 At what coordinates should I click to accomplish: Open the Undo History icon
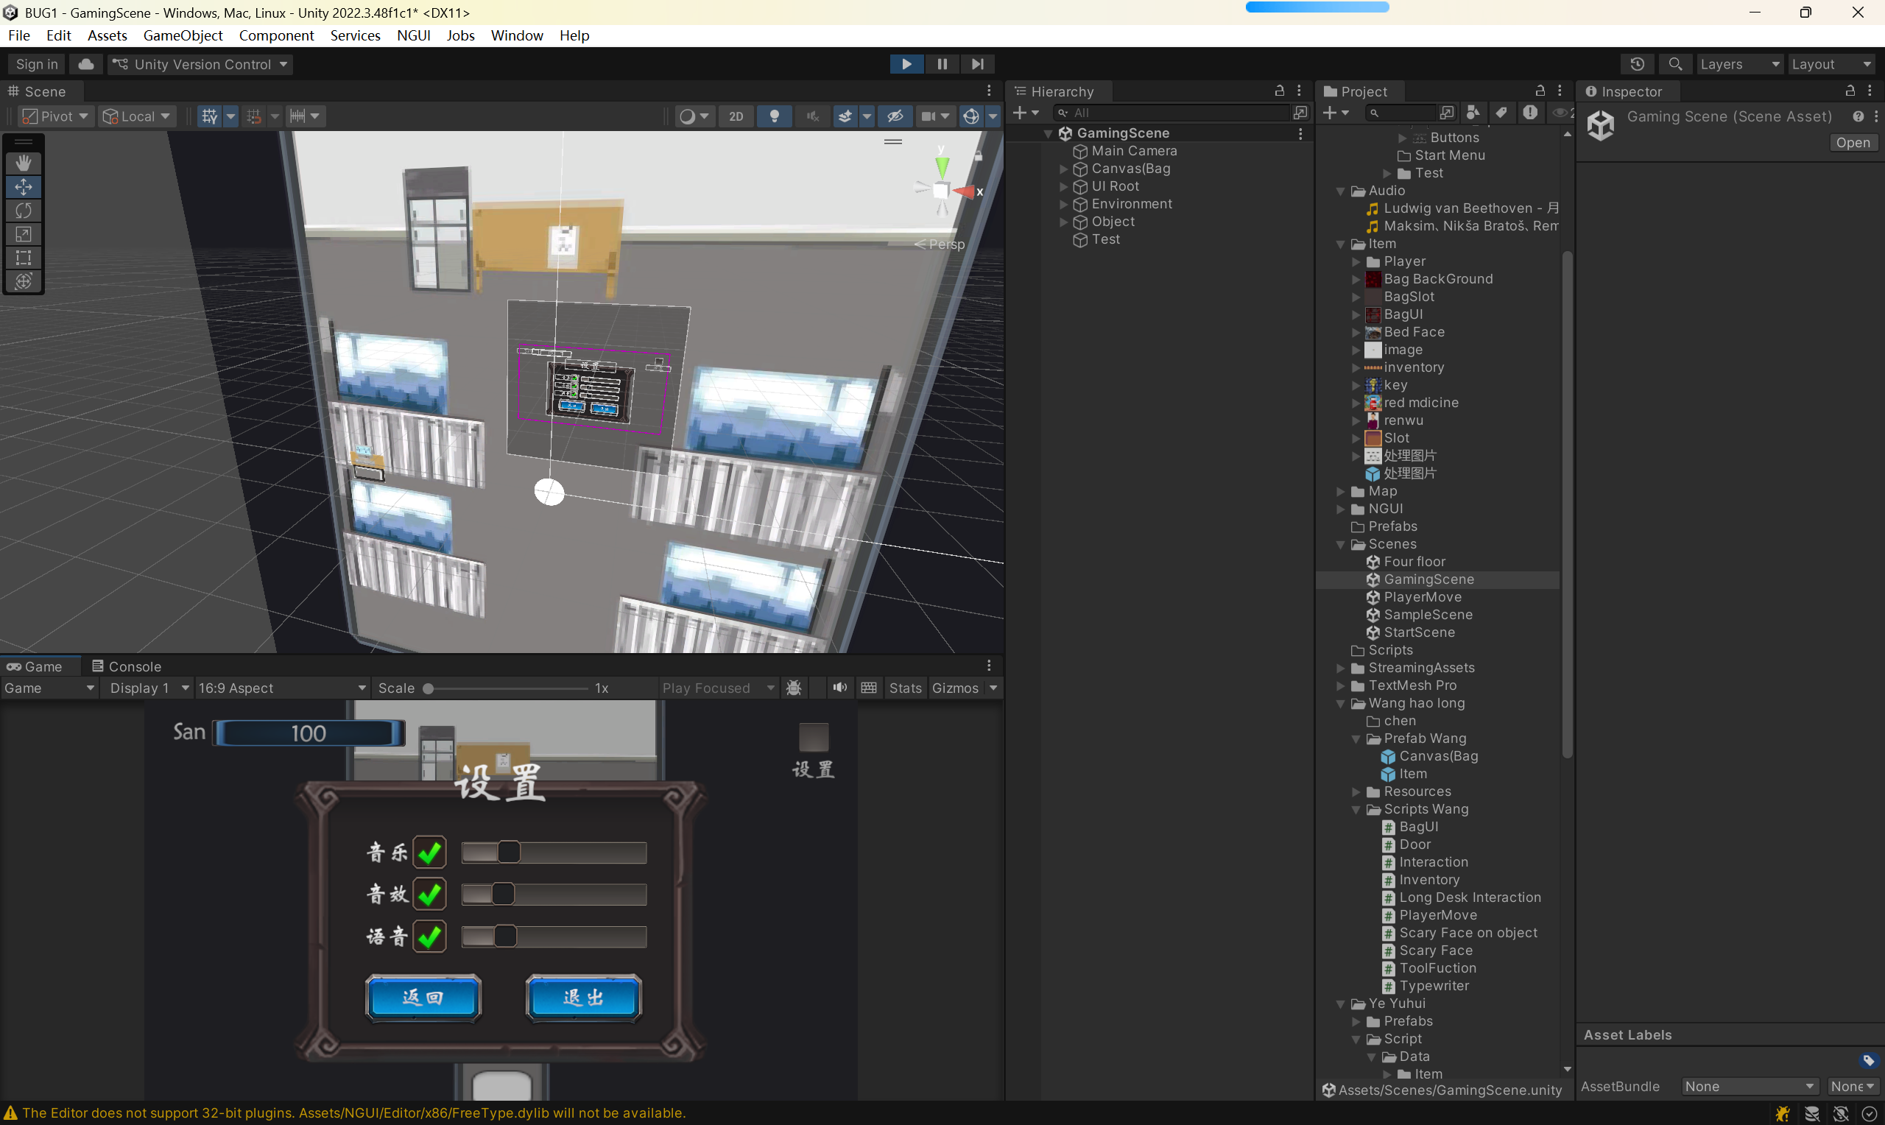[1636, 65]
